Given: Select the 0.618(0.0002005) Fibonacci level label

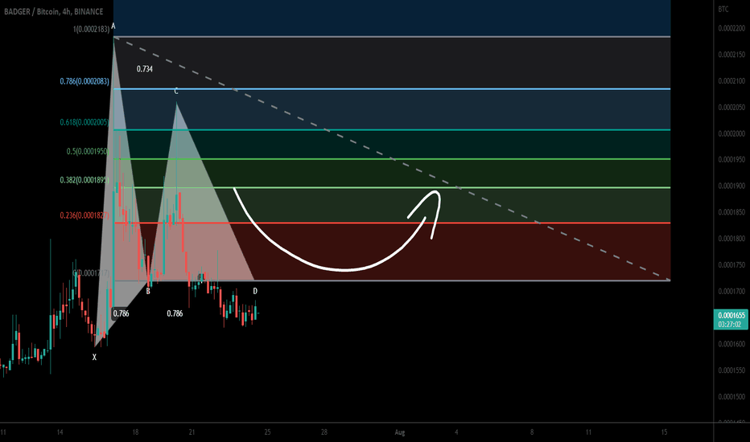Looking at the screenshot, I should 84,122.
